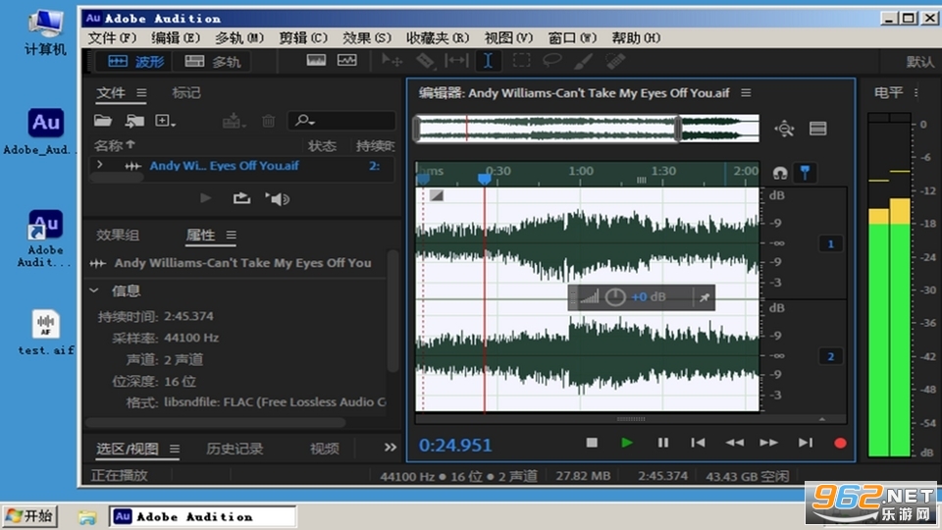Screen dimensions: 942x530
Task: Toggle loop playback in files panel
Action: 241,198
